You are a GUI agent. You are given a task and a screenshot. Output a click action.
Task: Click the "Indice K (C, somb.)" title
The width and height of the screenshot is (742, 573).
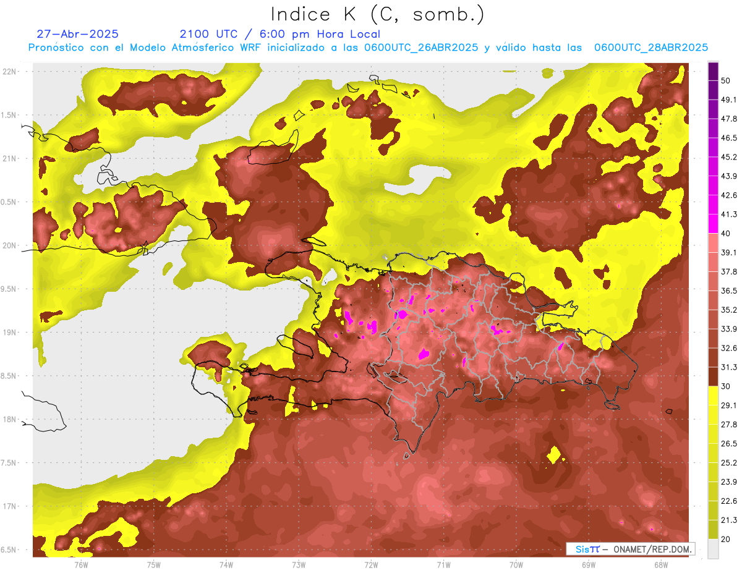point(377,14)
